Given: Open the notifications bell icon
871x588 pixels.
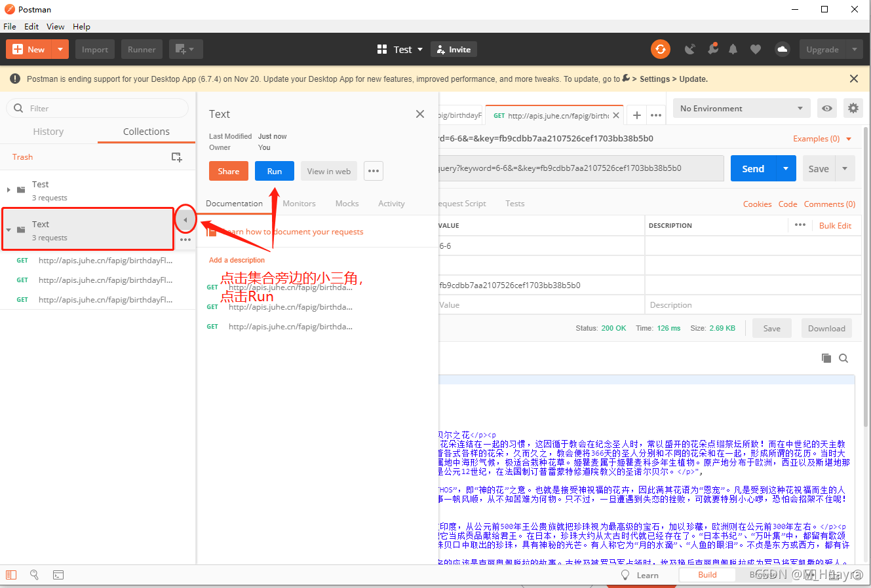Looking at the screenshot, I should [x=733, y=49].
